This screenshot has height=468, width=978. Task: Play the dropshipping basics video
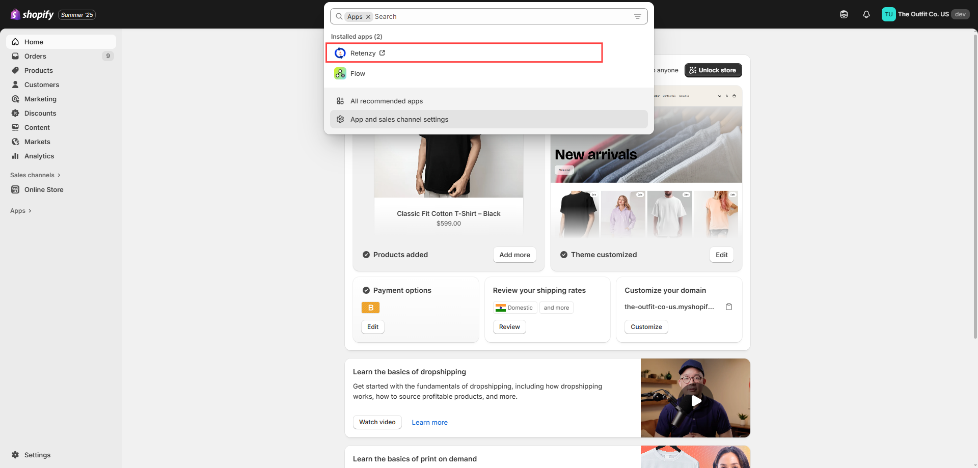tap(695, 401)
